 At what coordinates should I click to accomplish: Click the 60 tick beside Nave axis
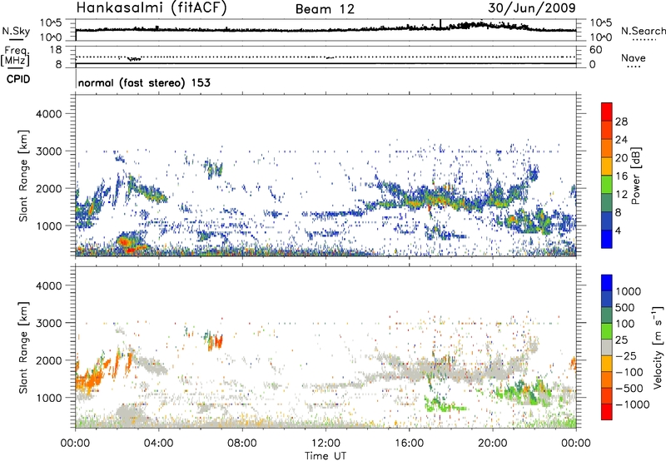[596, 50]
